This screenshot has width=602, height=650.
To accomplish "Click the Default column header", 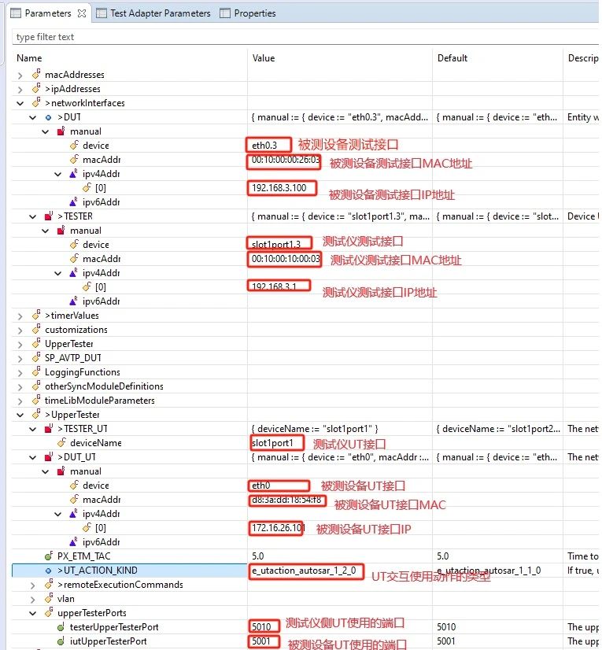I will [452, 58].
